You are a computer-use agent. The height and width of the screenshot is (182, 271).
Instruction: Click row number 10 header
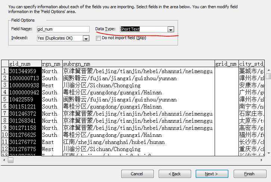coord(5,135)
